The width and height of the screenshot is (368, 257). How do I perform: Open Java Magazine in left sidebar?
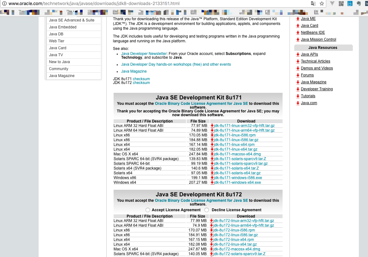(74, 76)
